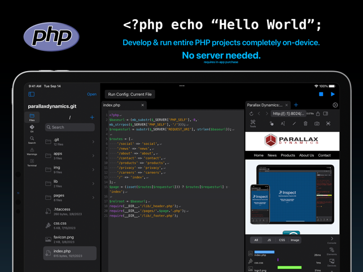Click Products in the previewed site nav
This screenshot has height=272, width=363.
(288, 155)
